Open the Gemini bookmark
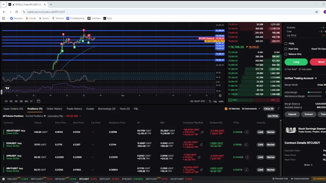Screen dimensions: 326x183 [x=44, y=18]
